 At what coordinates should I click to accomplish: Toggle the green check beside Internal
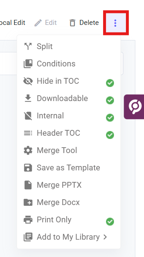point(110,118)
